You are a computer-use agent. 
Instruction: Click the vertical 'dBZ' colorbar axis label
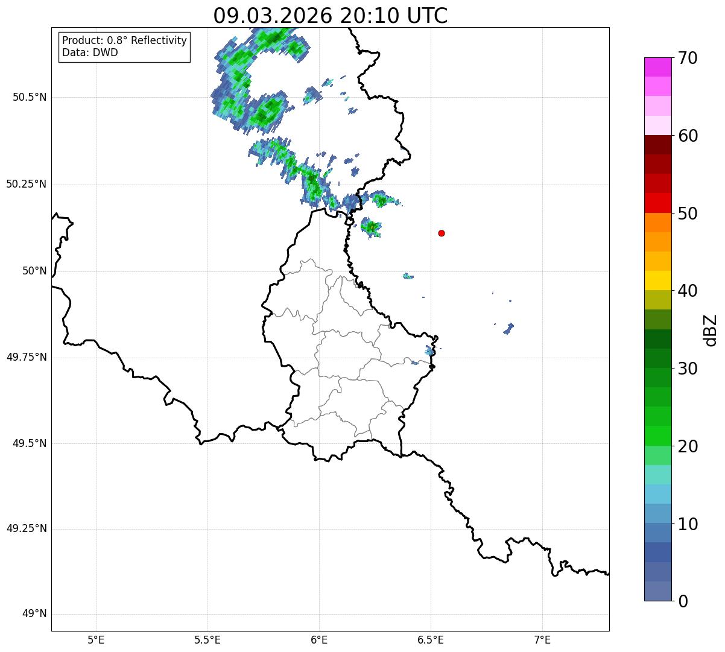pos(711,330)
